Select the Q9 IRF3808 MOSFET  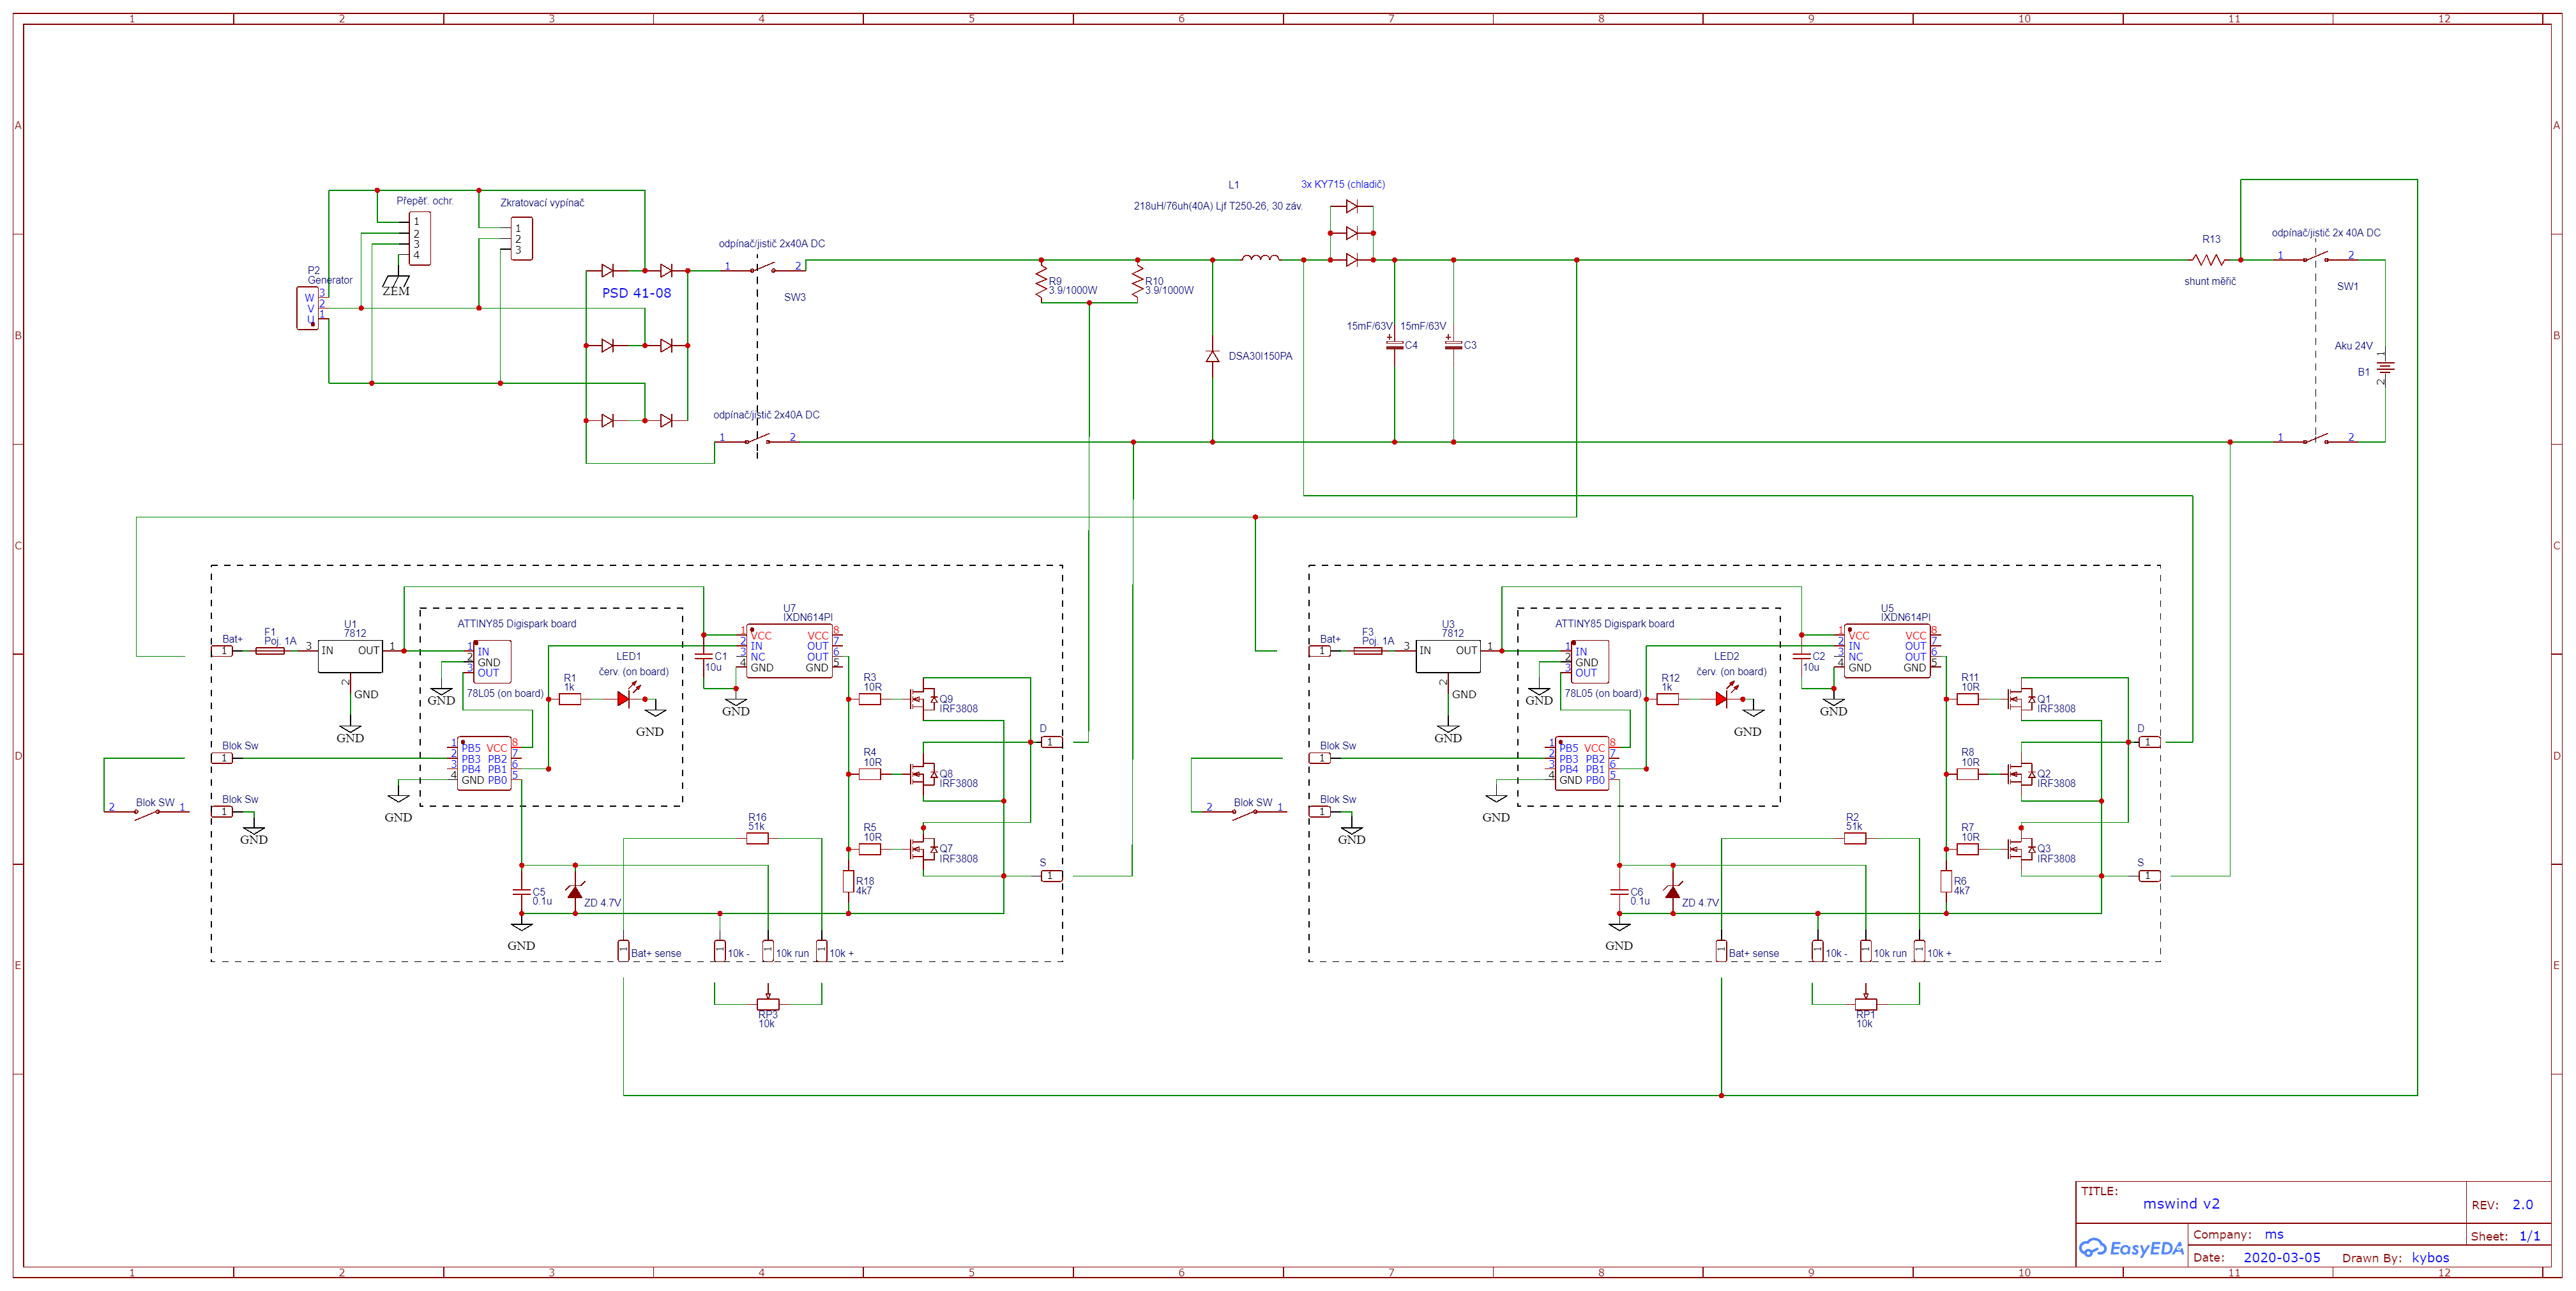923,699
